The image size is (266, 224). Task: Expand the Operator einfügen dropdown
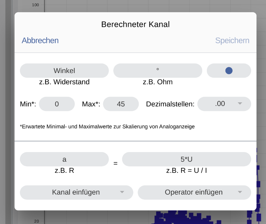194,192
